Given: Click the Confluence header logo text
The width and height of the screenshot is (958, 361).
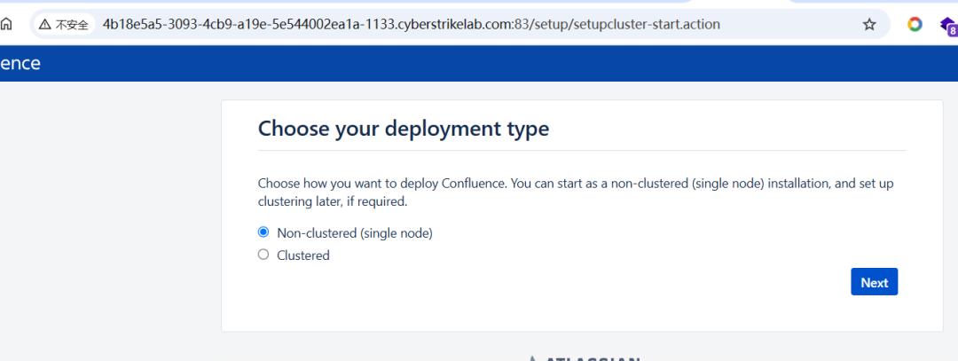Looking at the screenshot, I should click(20, 64).
